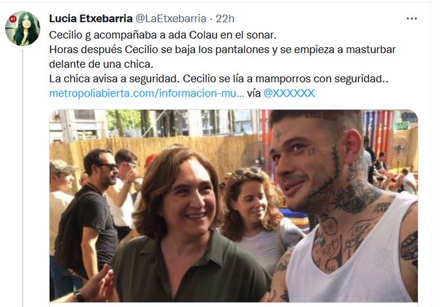
Task: Click the thread connector line under avatar
Action: pos(23,177)
